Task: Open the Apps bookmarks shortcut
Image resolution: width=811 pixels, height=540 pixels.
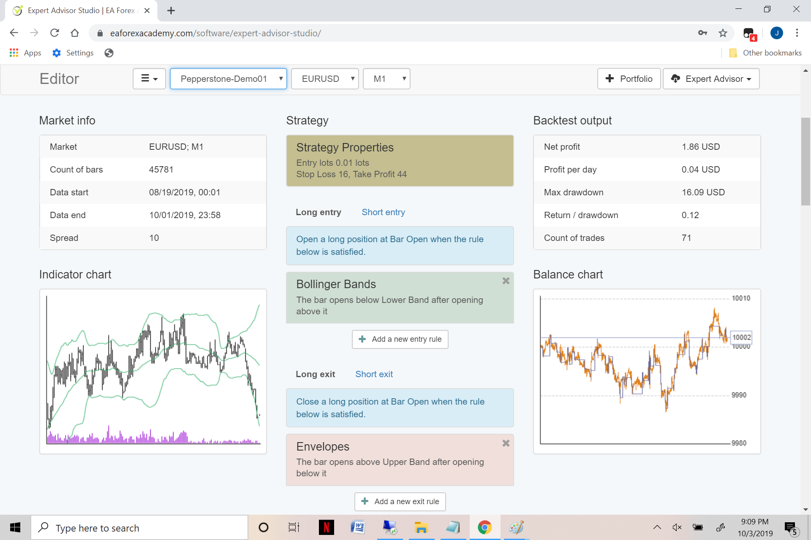Action: (25, 53)
